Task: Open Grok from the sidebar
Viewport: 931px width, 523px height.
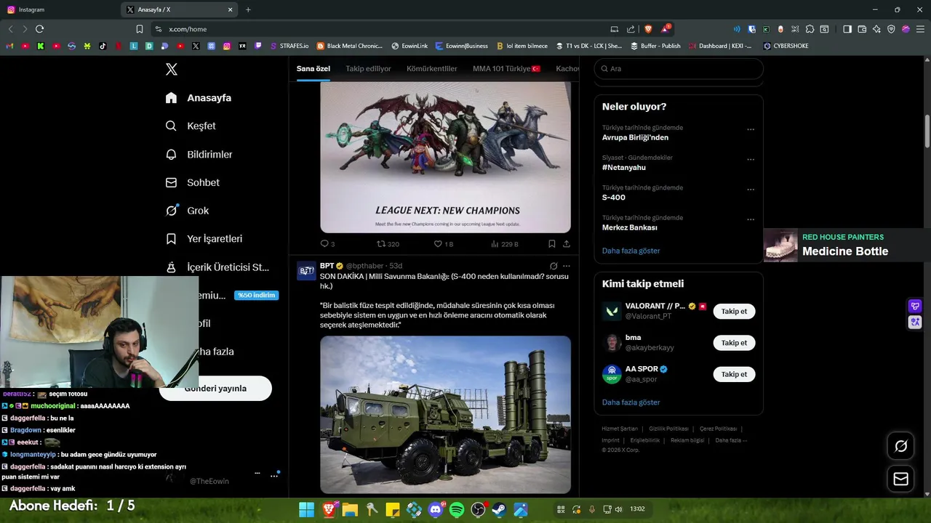Action: point(187,211)
